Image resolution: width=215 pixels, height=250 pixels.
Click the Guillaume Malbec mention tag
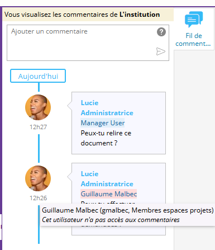(109, 194)
